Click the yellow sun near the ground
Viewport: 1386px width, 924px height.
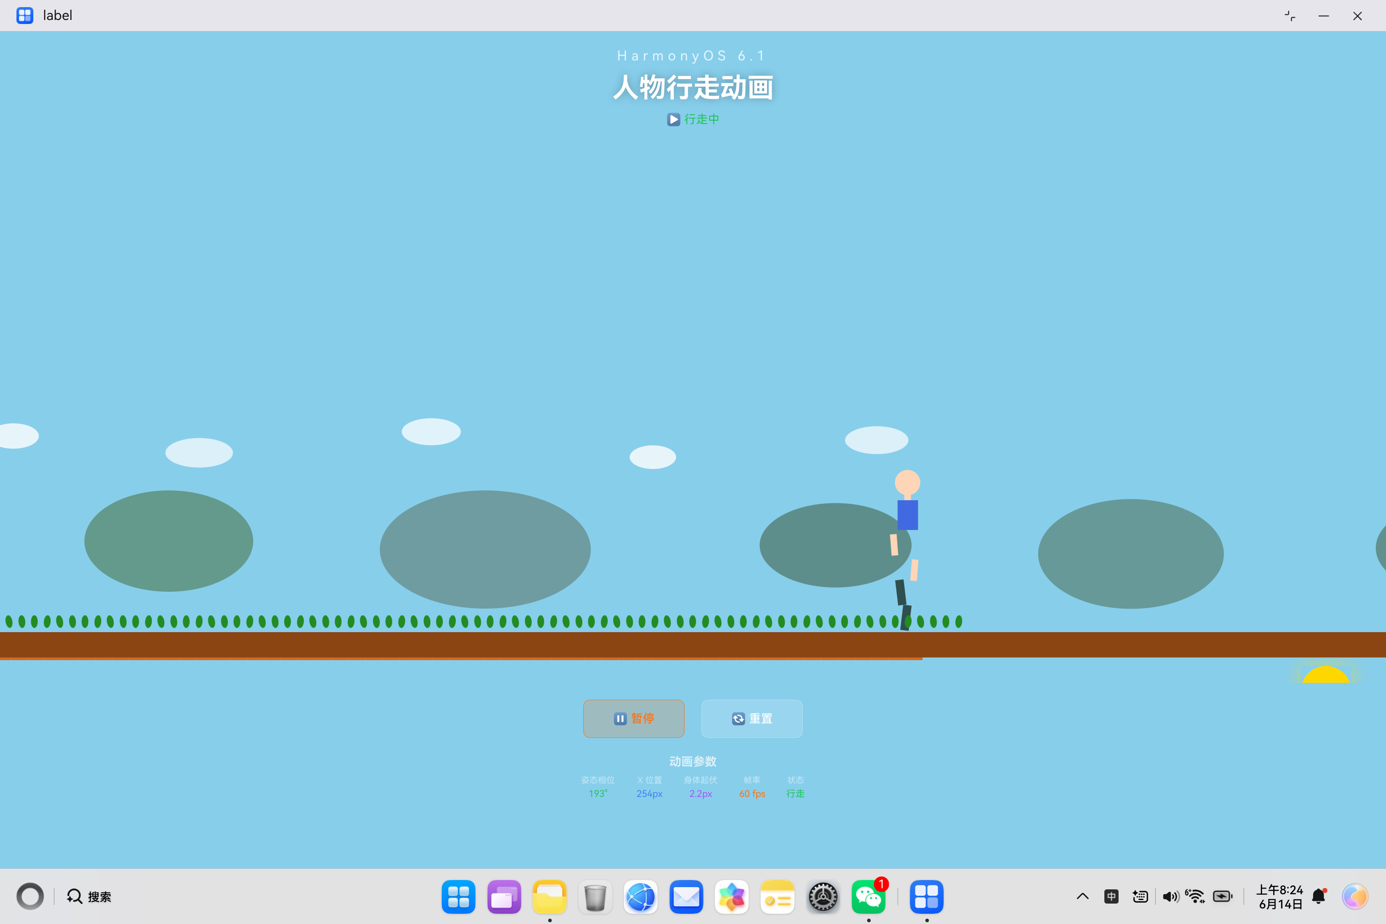1326,674
